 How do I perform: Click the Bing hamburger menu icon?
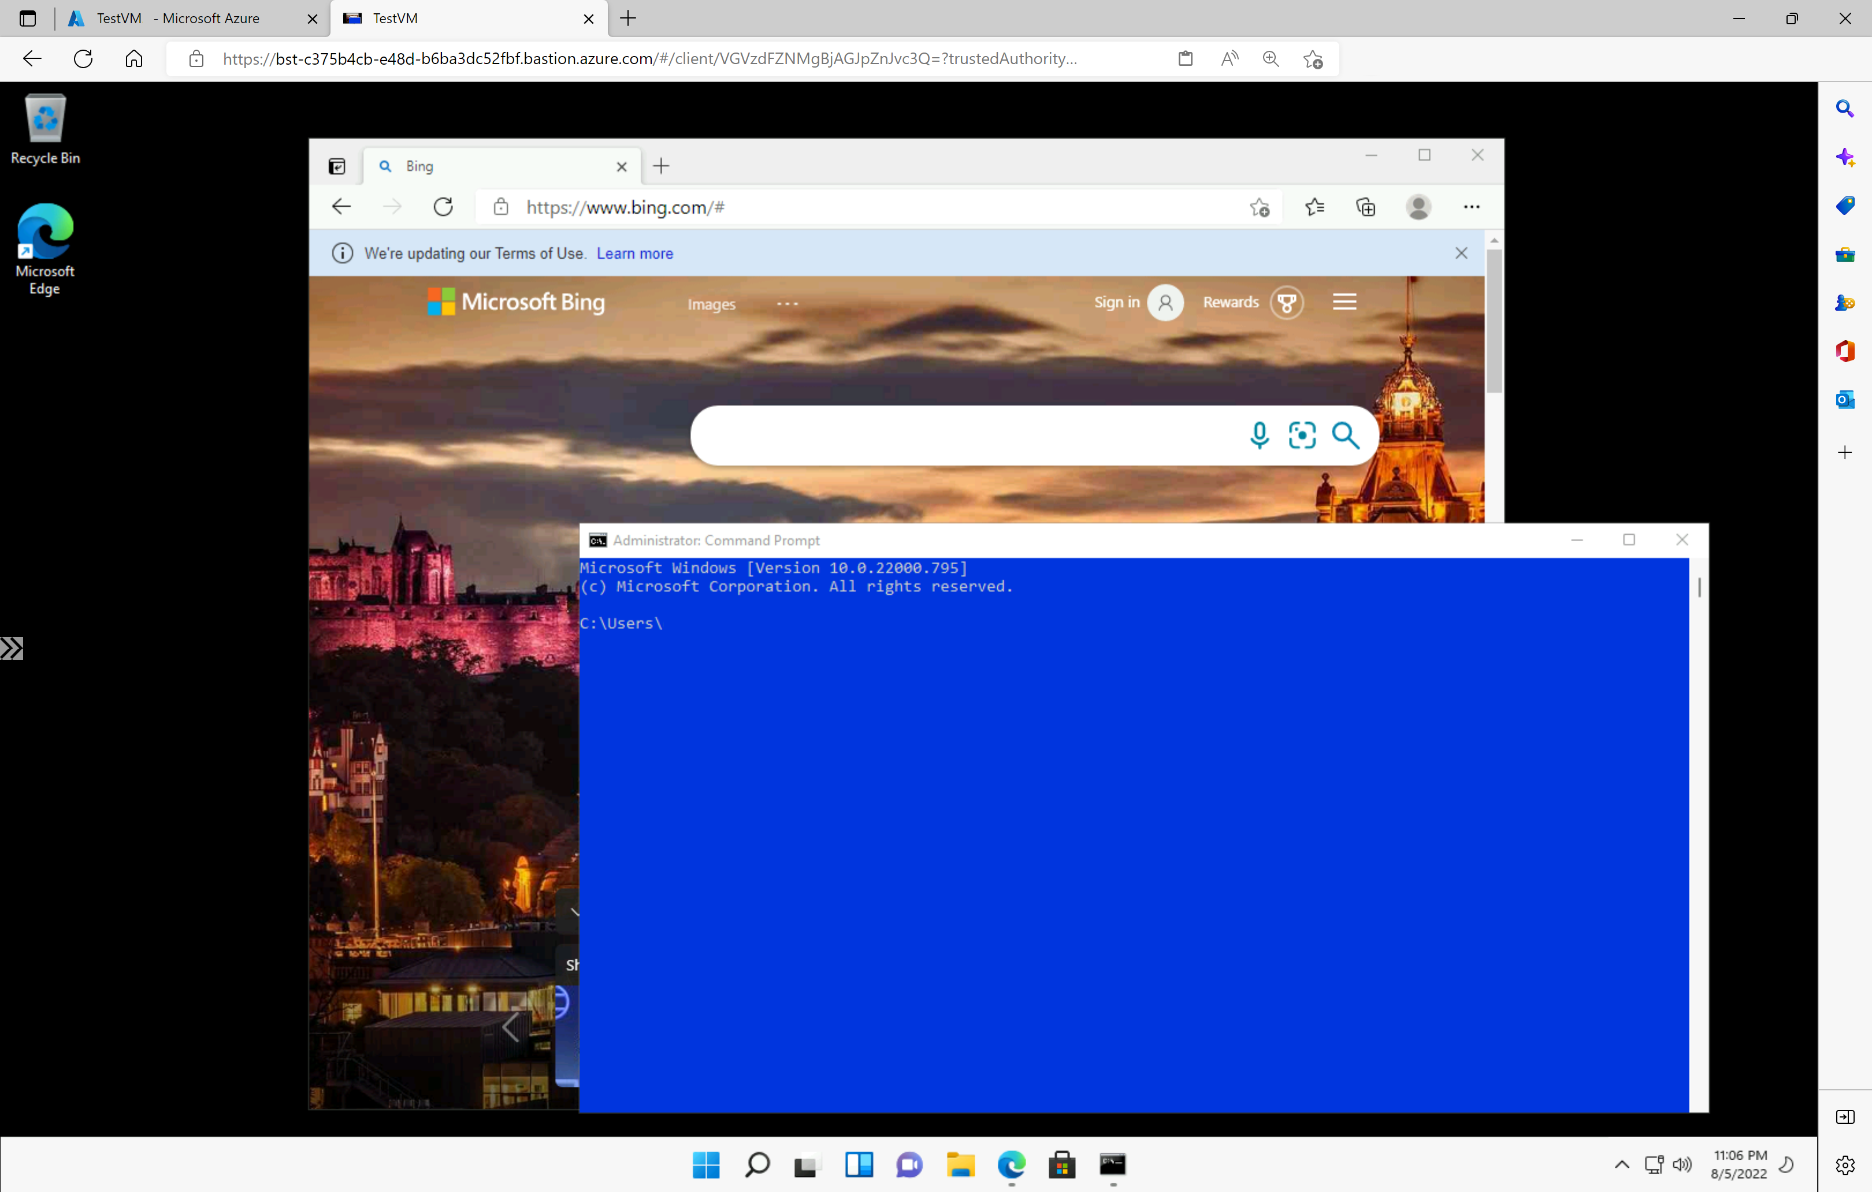(1344, 301)
